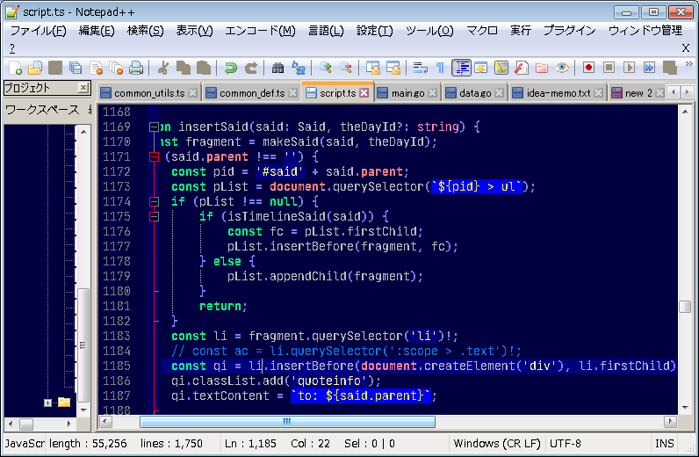Click the ワークスペース header
The height and width of the screenshot is (457, 699).
point(42,110)
